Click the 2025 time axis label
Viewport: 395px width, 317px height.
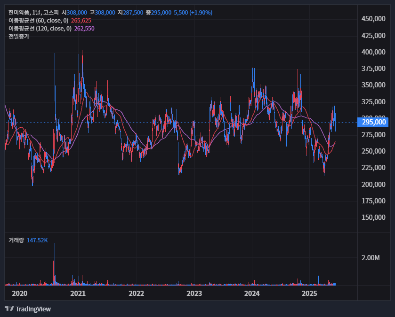[309, 294]
